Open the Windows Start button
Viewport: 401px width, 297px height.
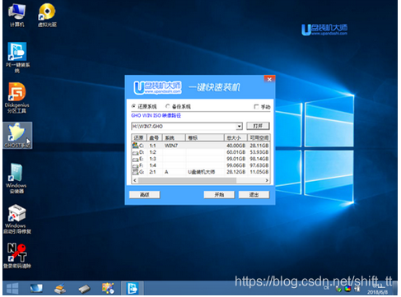point(12,288)
